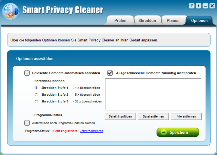Open the Shredden tab
Screen dimensions: 217x155
(x=147, y=20)
